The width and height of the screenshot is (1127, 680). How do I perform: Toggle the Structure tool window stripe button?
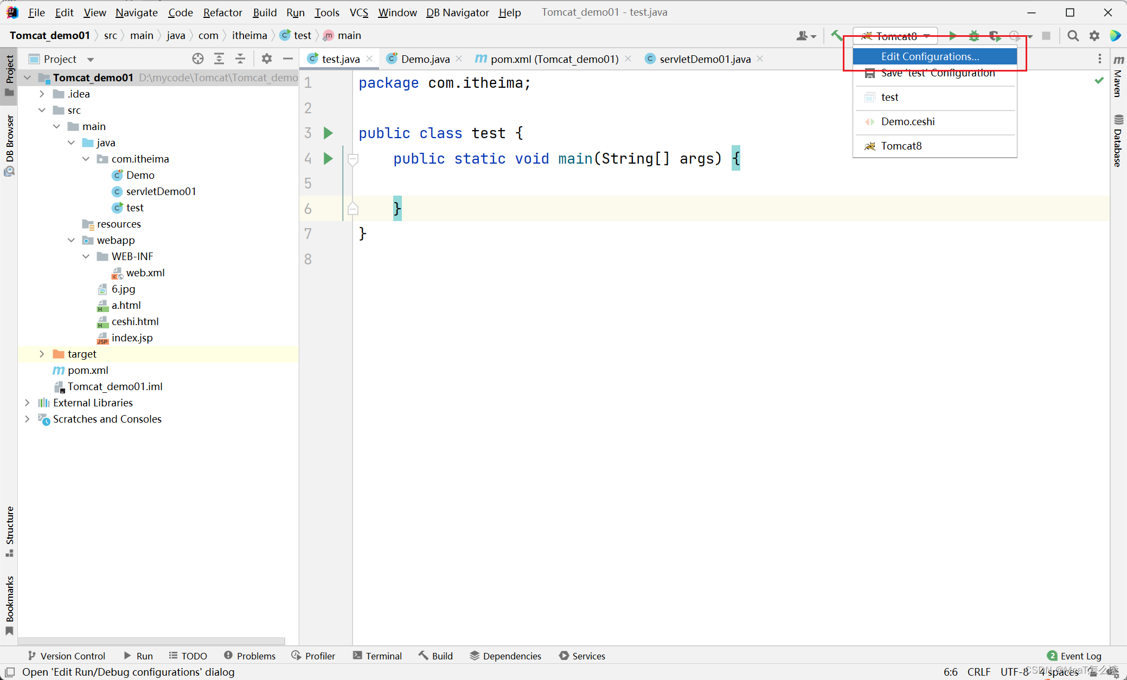pyautogui.click(x=9, y=531)
